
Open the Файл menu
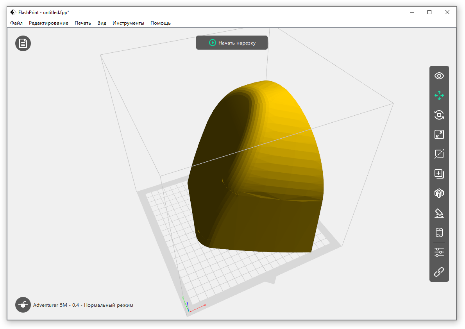point(16,23)
